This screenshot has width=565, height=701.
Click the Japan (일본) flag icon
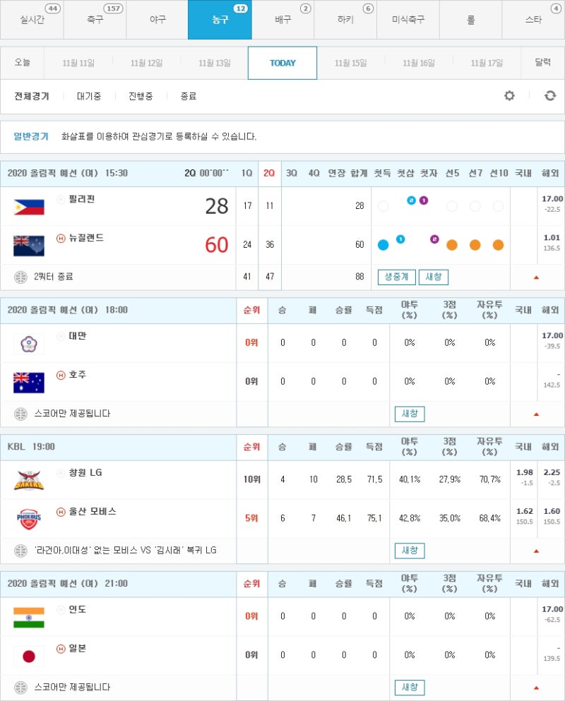29,657
